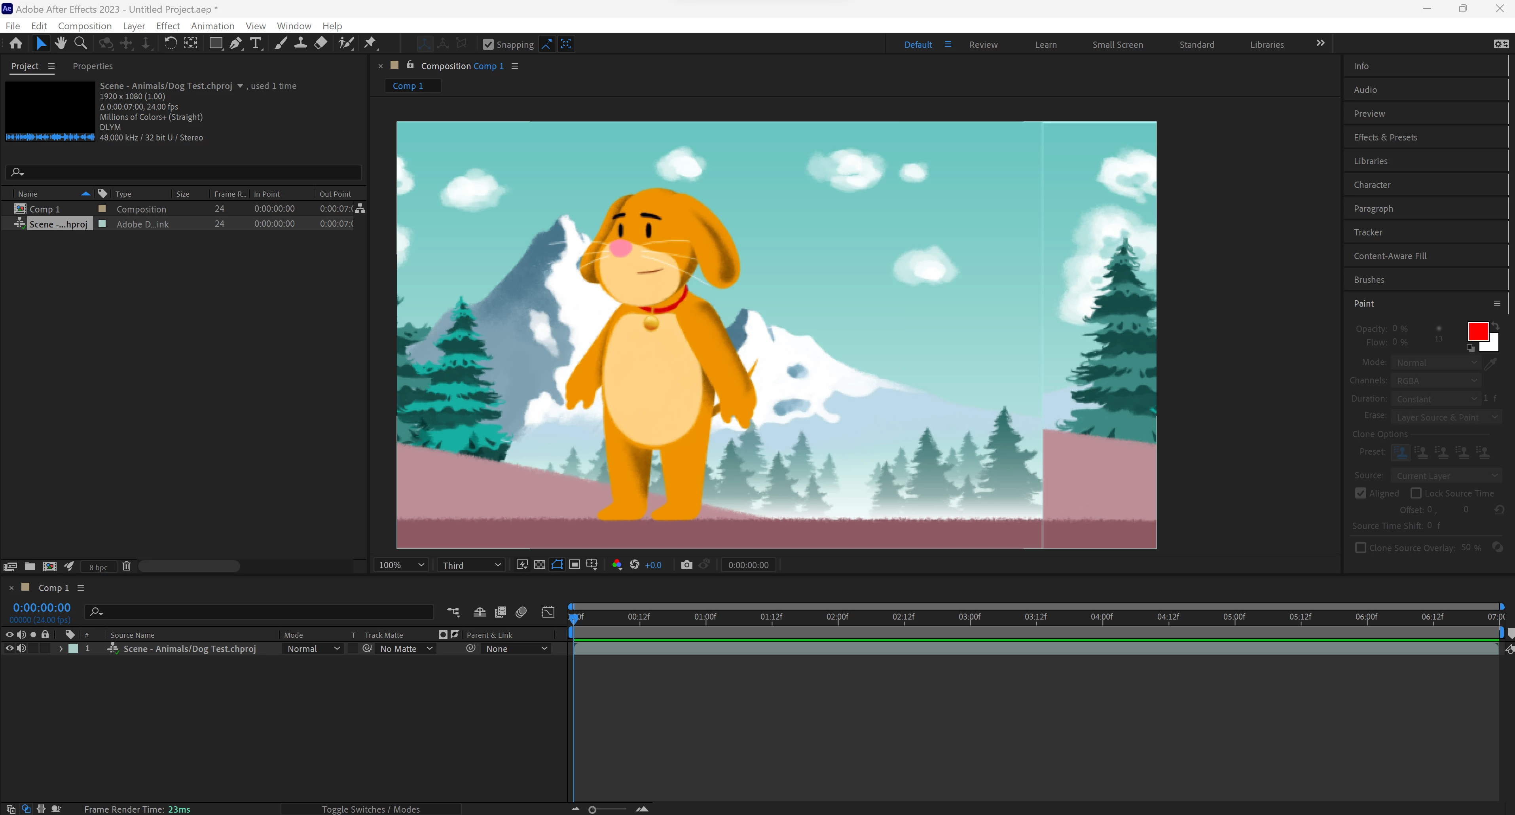The image size is (1515, 815).
Task: Select the Horizontal Type tool
Action: point(255,44)
